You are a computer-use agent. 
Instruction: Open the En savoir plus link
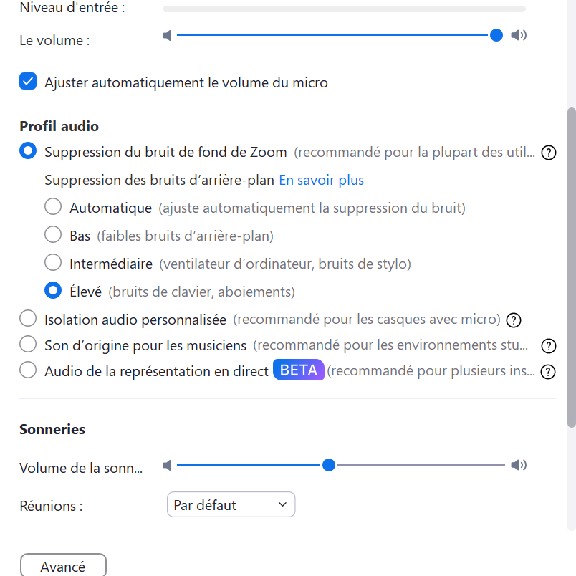point(321,180)
